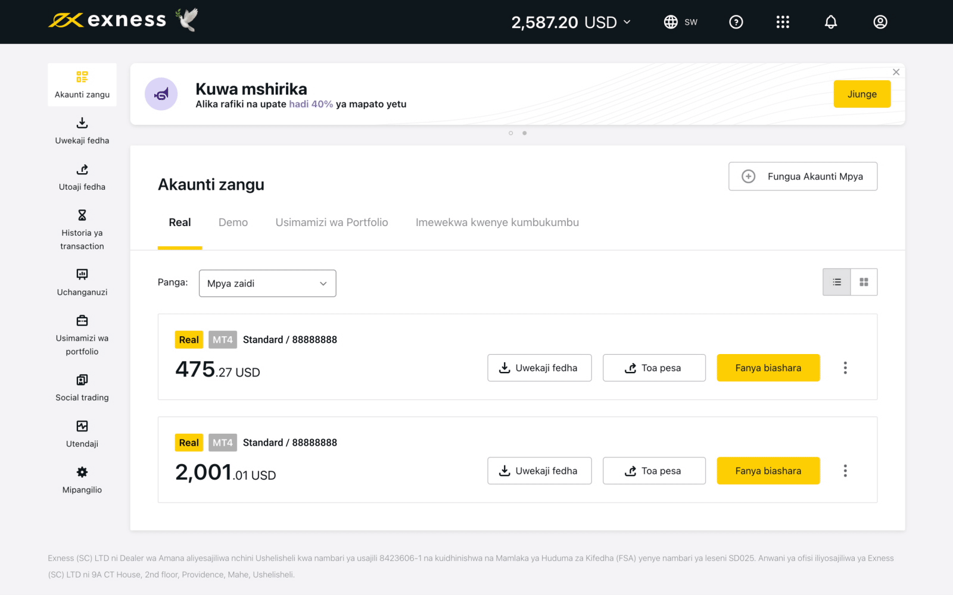Open the Exness logo home link
This screenshot has height=595, width=953.
pos(107,21)
